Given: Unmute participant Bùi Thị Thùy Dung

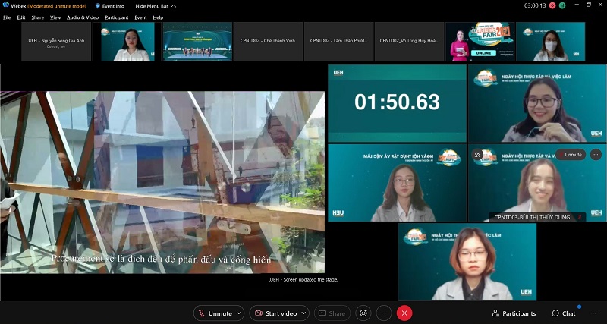Looking at the screenshot, I should click(x=571, y=155).
